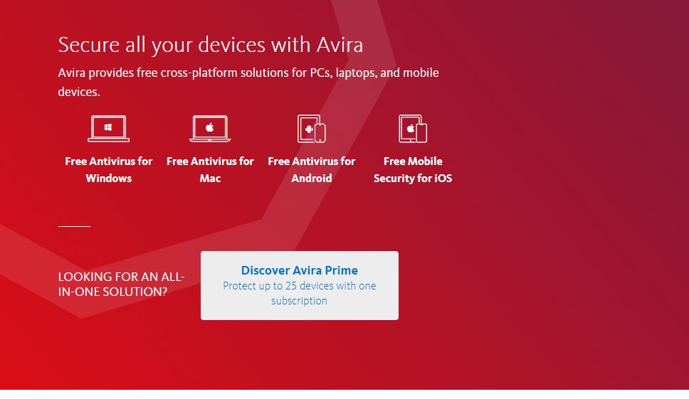Click the Windows laptop icon
Screen dimensions: 689x399
pos(109,129)
